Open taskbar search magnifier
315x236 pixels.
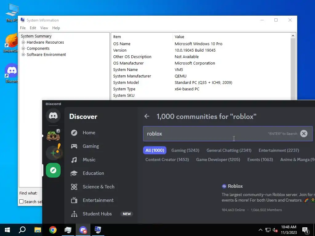click(x=22, y=230)
